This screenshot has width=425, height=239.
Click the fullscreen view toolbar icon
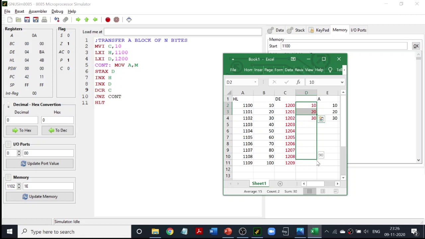(129, 20)
